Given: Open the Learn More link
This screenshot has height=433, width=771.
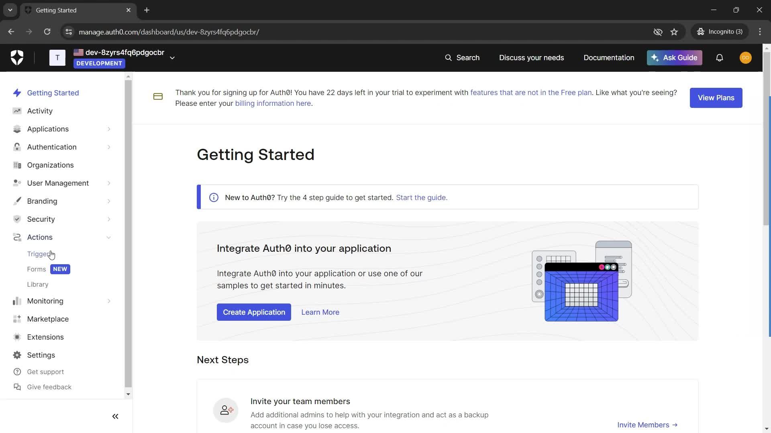Looking at the screenshot, I should click(320, 312).
